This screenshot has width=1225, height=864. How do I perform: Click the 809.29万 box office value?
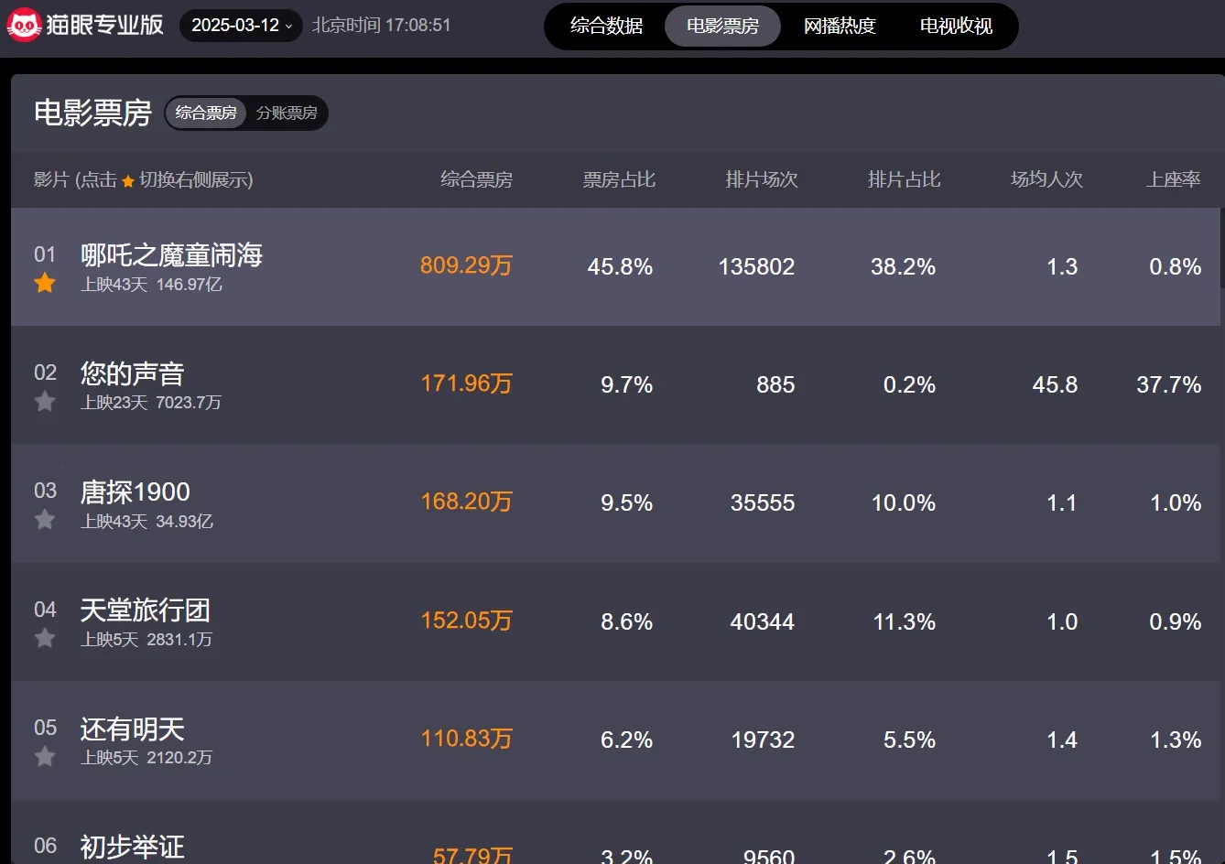(466, 265)
